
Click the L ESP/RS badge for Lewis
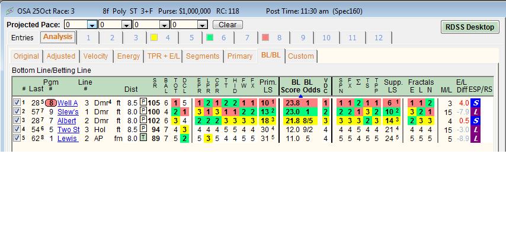point(475,139)
